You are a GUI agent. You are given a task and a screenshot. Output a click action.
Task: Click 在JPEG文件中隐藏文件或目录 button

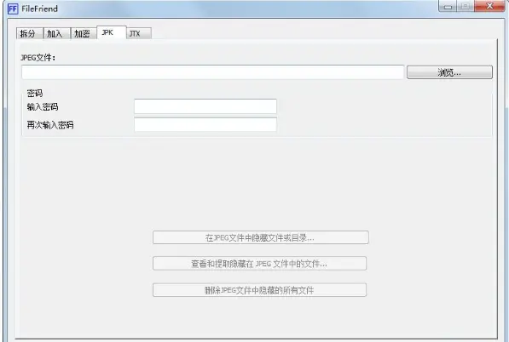click(261, 237)
